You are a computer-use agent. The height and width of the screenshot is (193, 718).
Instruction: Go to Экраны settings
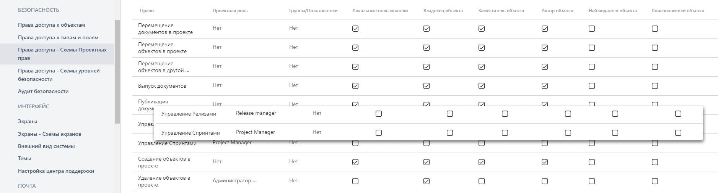point(28,121)
